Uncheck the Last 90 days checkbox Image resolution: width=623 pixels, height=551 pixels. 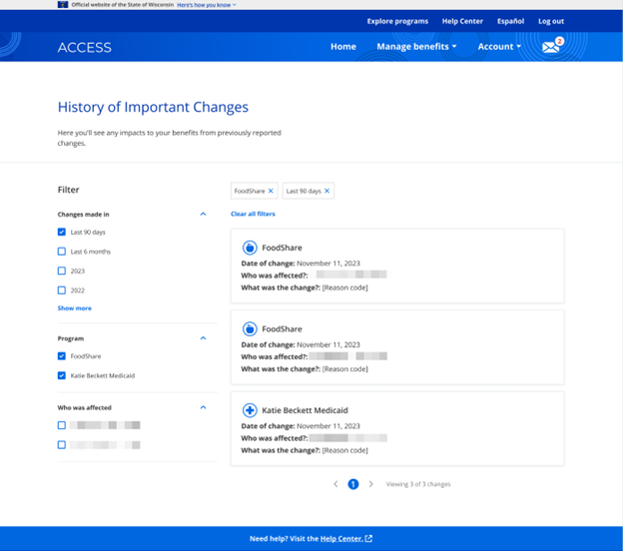[62, 232]
